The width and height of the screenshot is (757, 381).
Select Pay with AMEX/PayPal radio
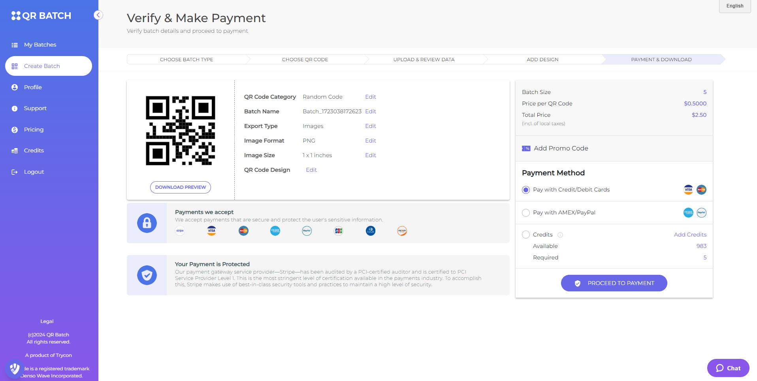pos(526,213)
